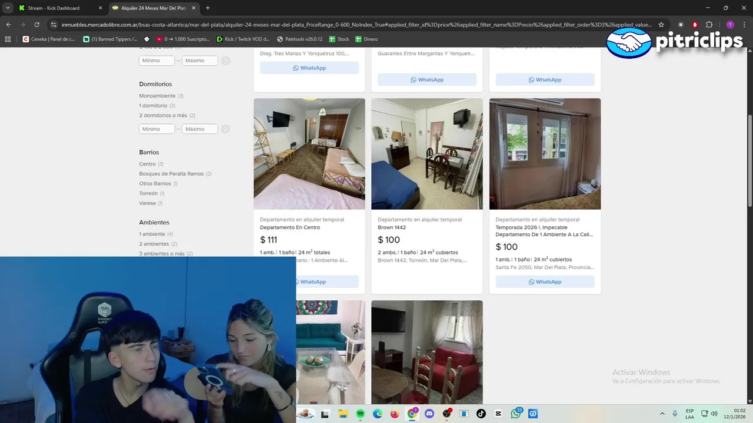
Task: Contact via WhatsApp for Guaranies Entre Margaritas listing
Action: click(x=427, y=80)
